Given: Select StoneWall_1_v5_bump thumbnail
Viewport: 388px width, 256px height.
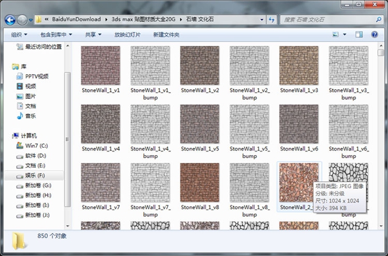Looking at the screenshot, I should pos(250,124).
